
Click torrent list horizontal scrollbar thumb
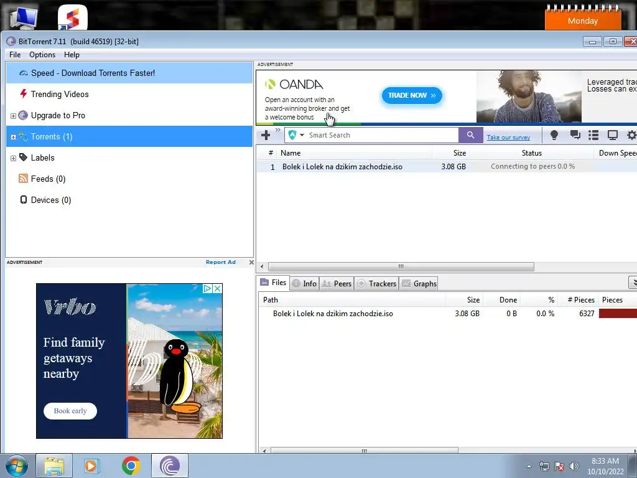401,266
